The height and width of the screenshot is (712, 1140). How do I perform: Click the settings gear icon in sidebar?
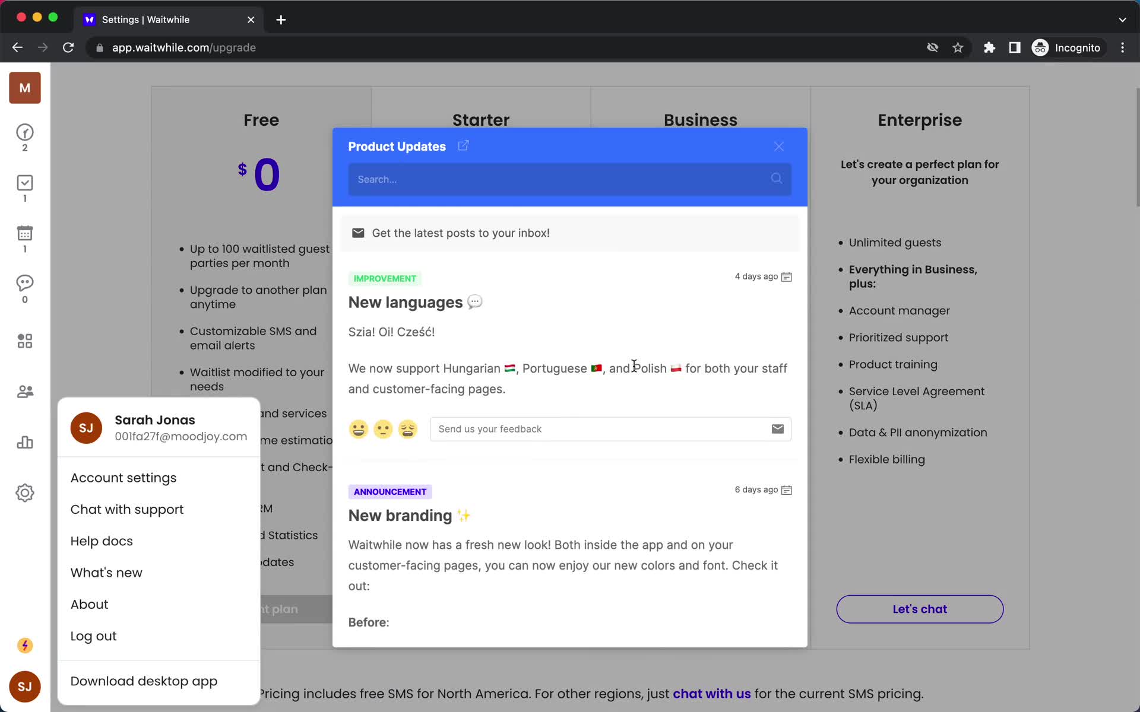pos(24,492)
